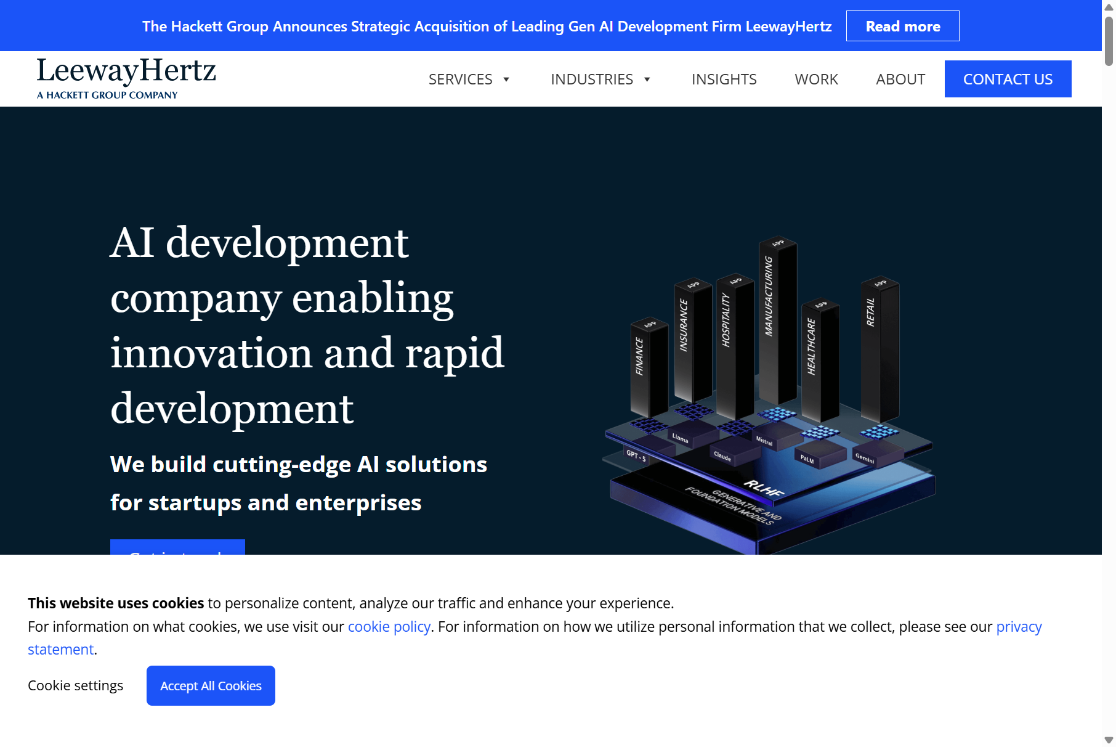Viewport: 1116px width, 747px height.
Task: Open Cookie settings
Action: point(75,685)
